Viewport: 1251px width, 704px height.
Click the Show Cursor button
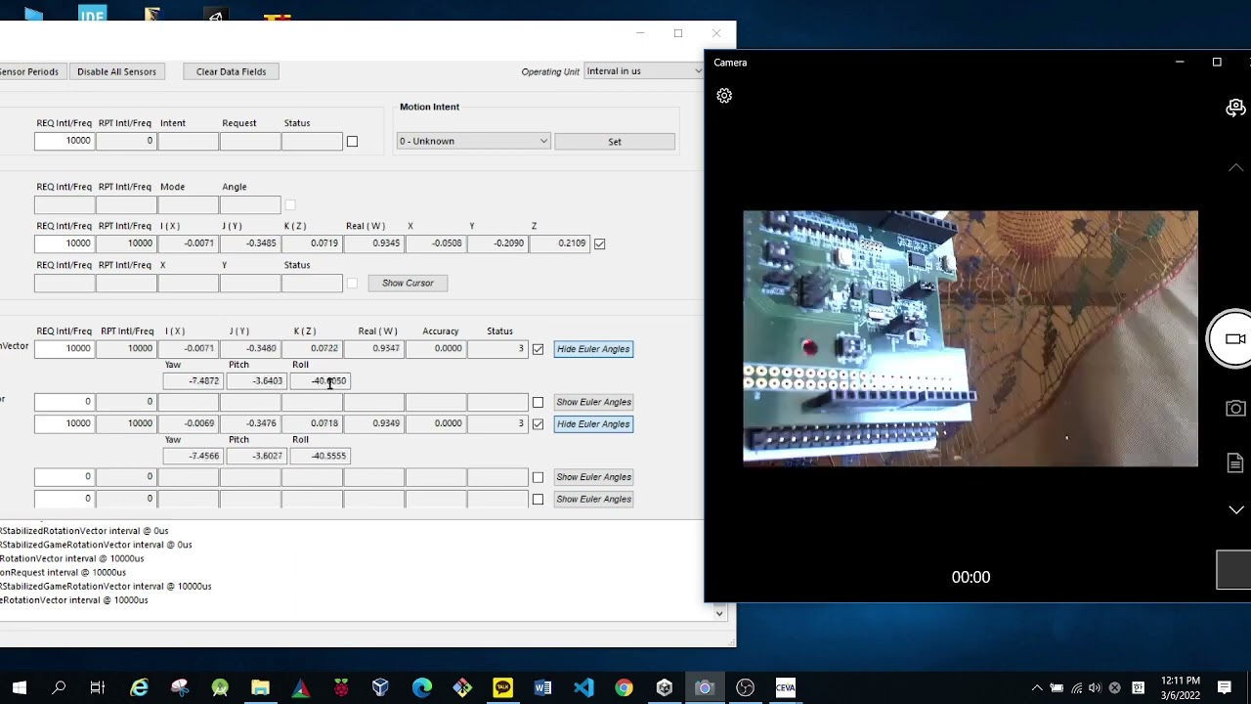click(408, 284)
